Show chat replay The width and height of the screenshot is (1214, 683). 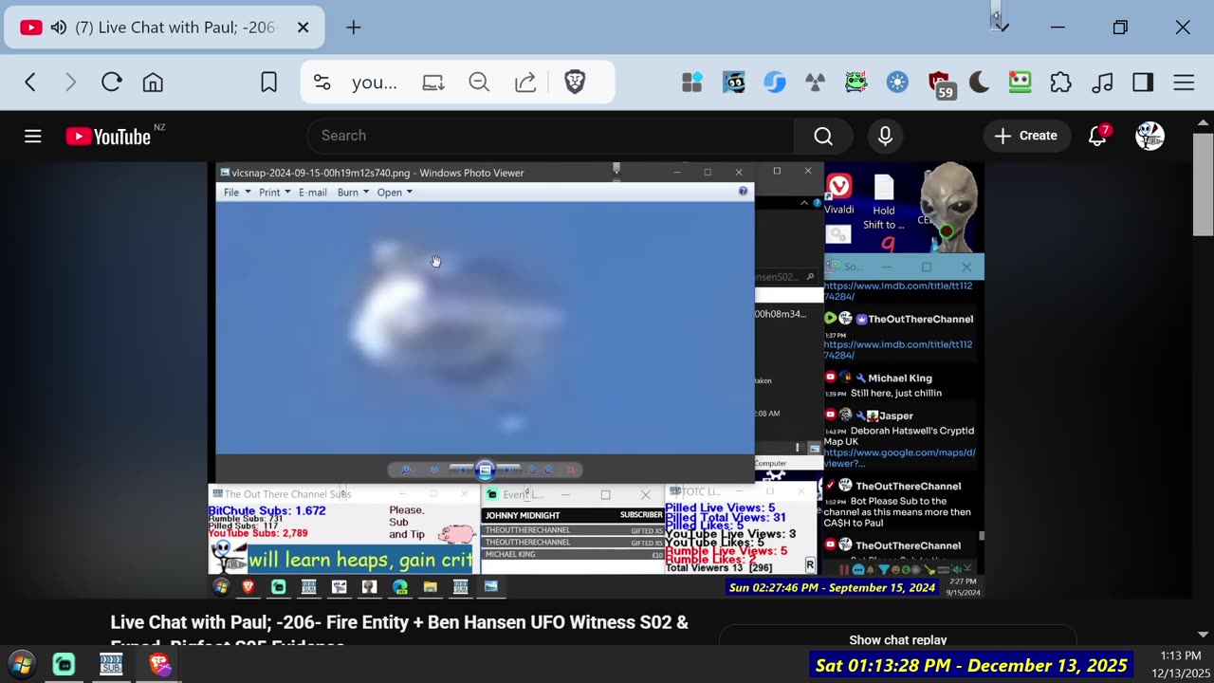897,639
